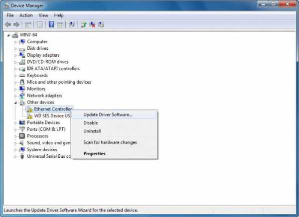This screenshot has width=299, height=217.
Task: Select the Portable Devices label
Action: point(43,122)
